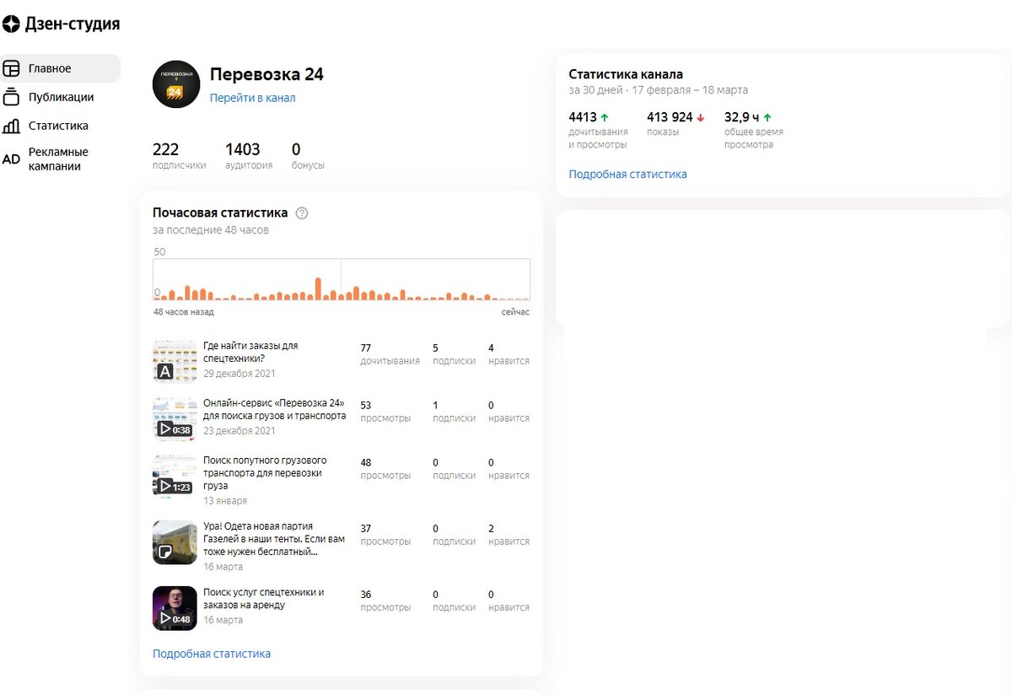
Task: Open the Главное sidebar section
Action: pyautogui.click(x=60, y=68)
